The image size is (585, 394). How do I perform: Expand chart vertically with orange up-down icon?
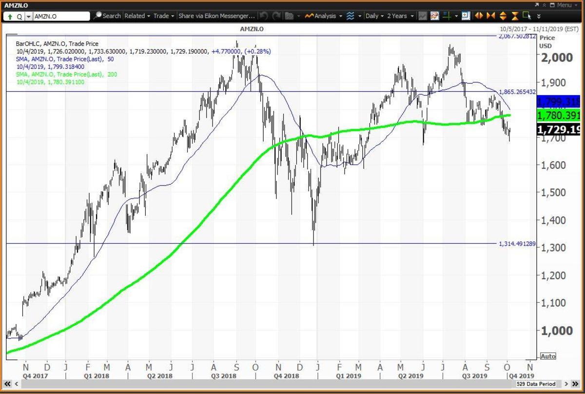pos(503,16)
